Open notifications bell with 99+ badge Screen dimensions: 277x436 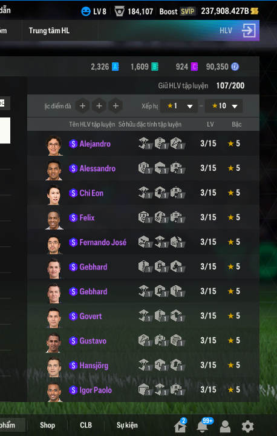coord(203,426)
